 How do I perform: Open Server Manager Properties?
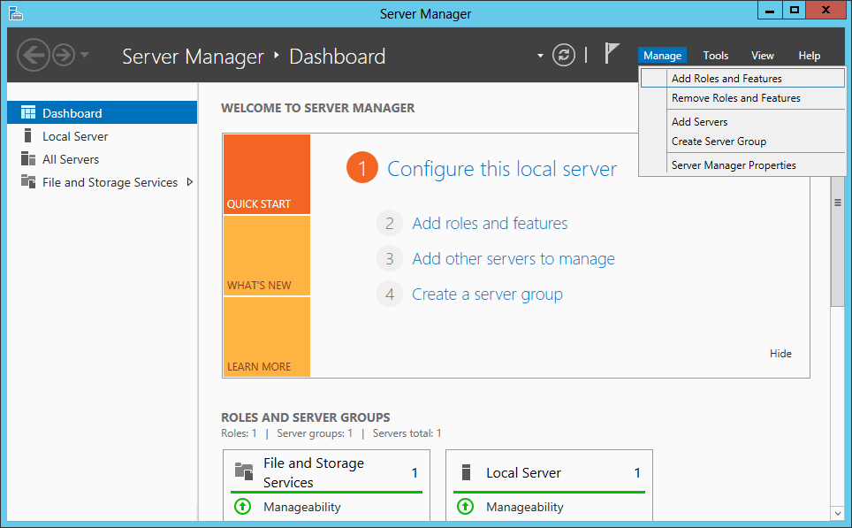(x=742, y=165)
